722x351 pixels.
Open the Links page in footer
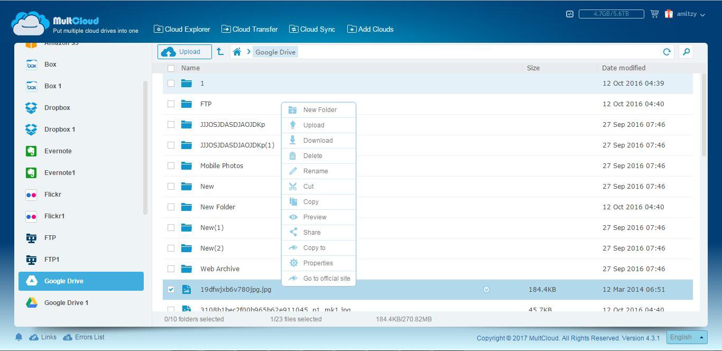coord(43,337)
